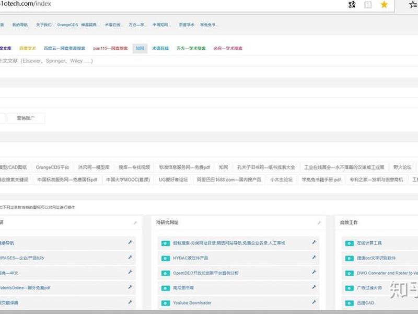Open the OrangeCDS平台 quick link
418x314 pixels.
pos(52,167)
